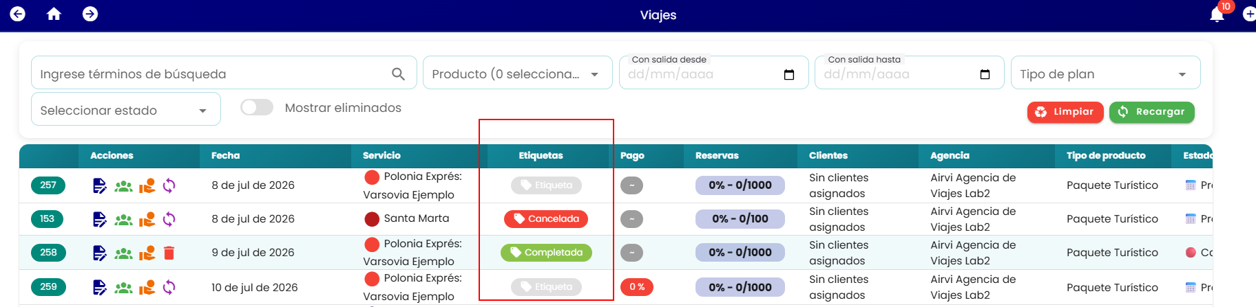Click the date 10 de jul de 2026

(x=255, y=287)
